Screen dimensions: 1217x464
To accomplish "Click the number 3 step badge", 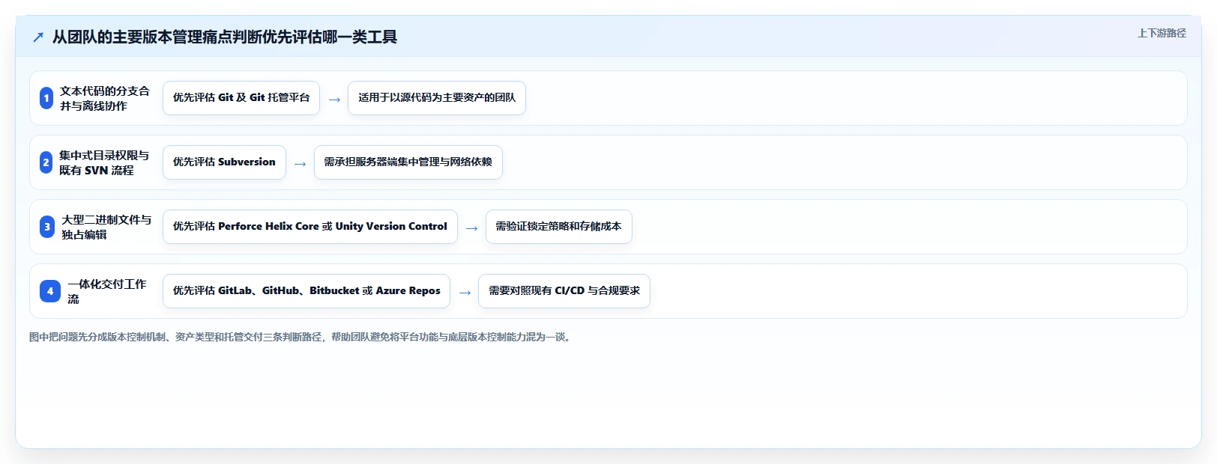I will pos(47,227).
